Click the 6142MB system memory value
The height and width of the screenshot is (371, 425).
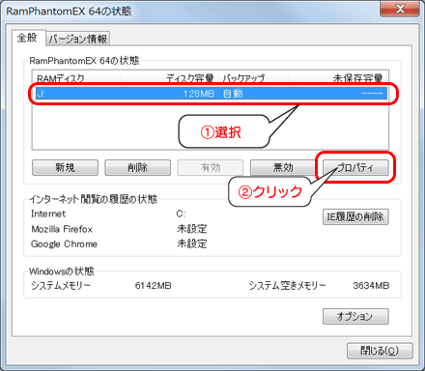pyautogui.click(x=153, y=286)
